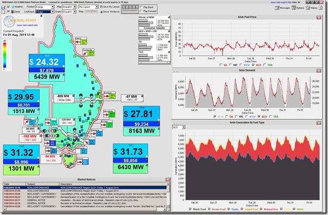Select the Play Back radio button
328x215 pixels.
pos(141,7)
